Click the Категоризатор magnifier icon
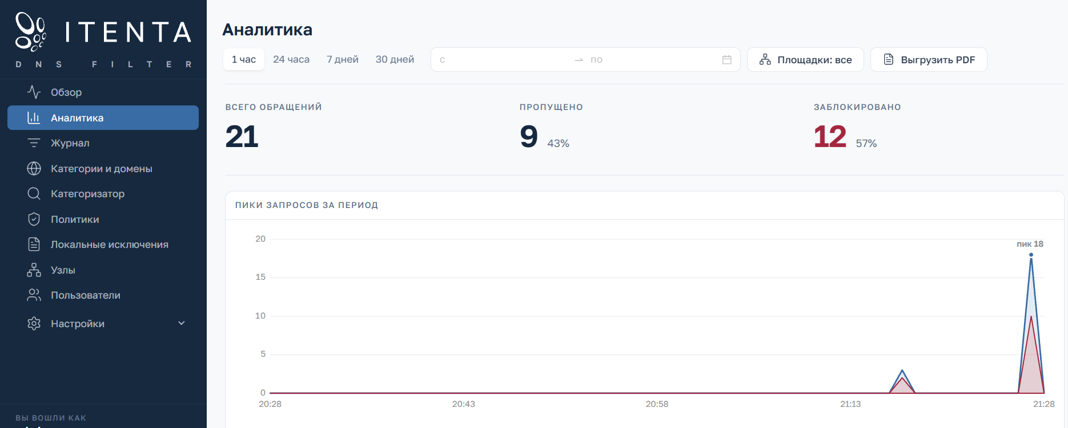 pos(34,194)
